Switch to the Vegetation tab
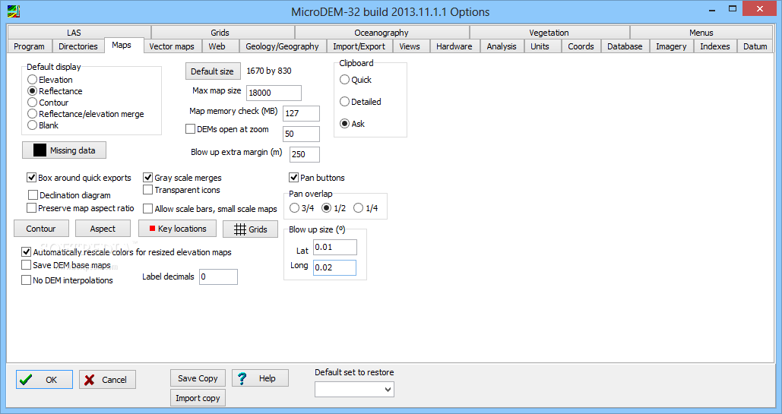 click(x=549, y=33)
